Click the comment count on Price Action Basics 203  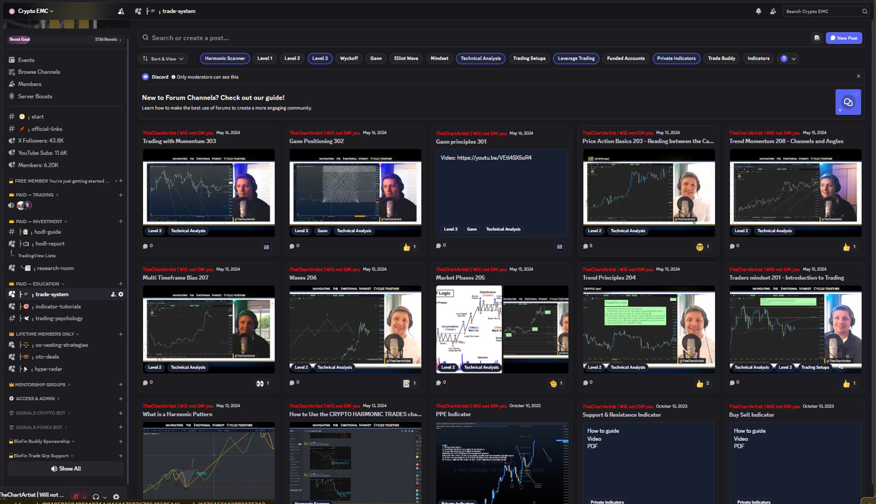click(x=588, y=246)
